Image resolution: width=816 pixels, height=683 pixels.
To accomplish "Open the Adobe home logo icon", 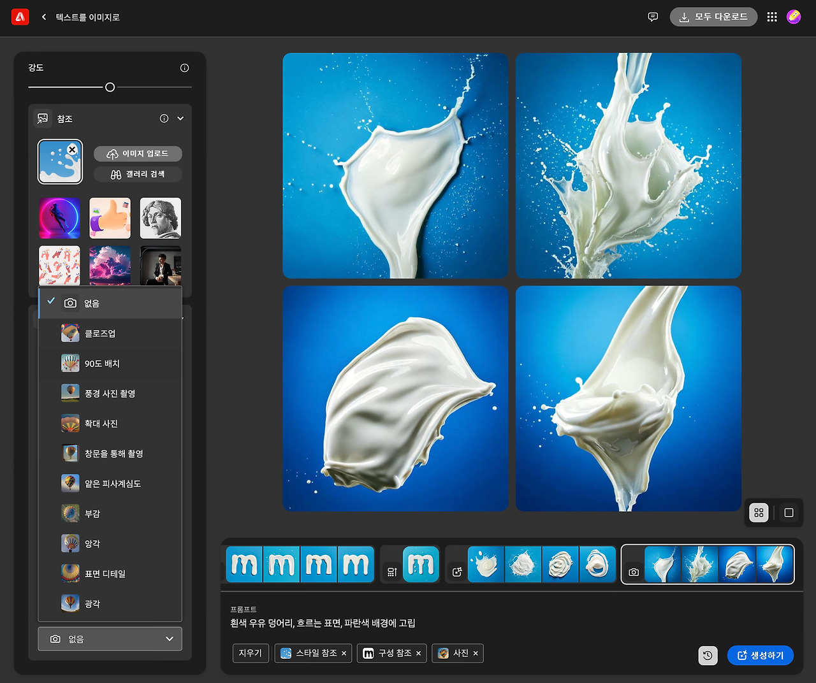I will pyautogui.click(x=20, y=17).
